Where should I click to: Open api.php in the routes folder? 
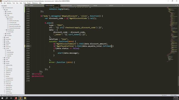pos(9,50)
